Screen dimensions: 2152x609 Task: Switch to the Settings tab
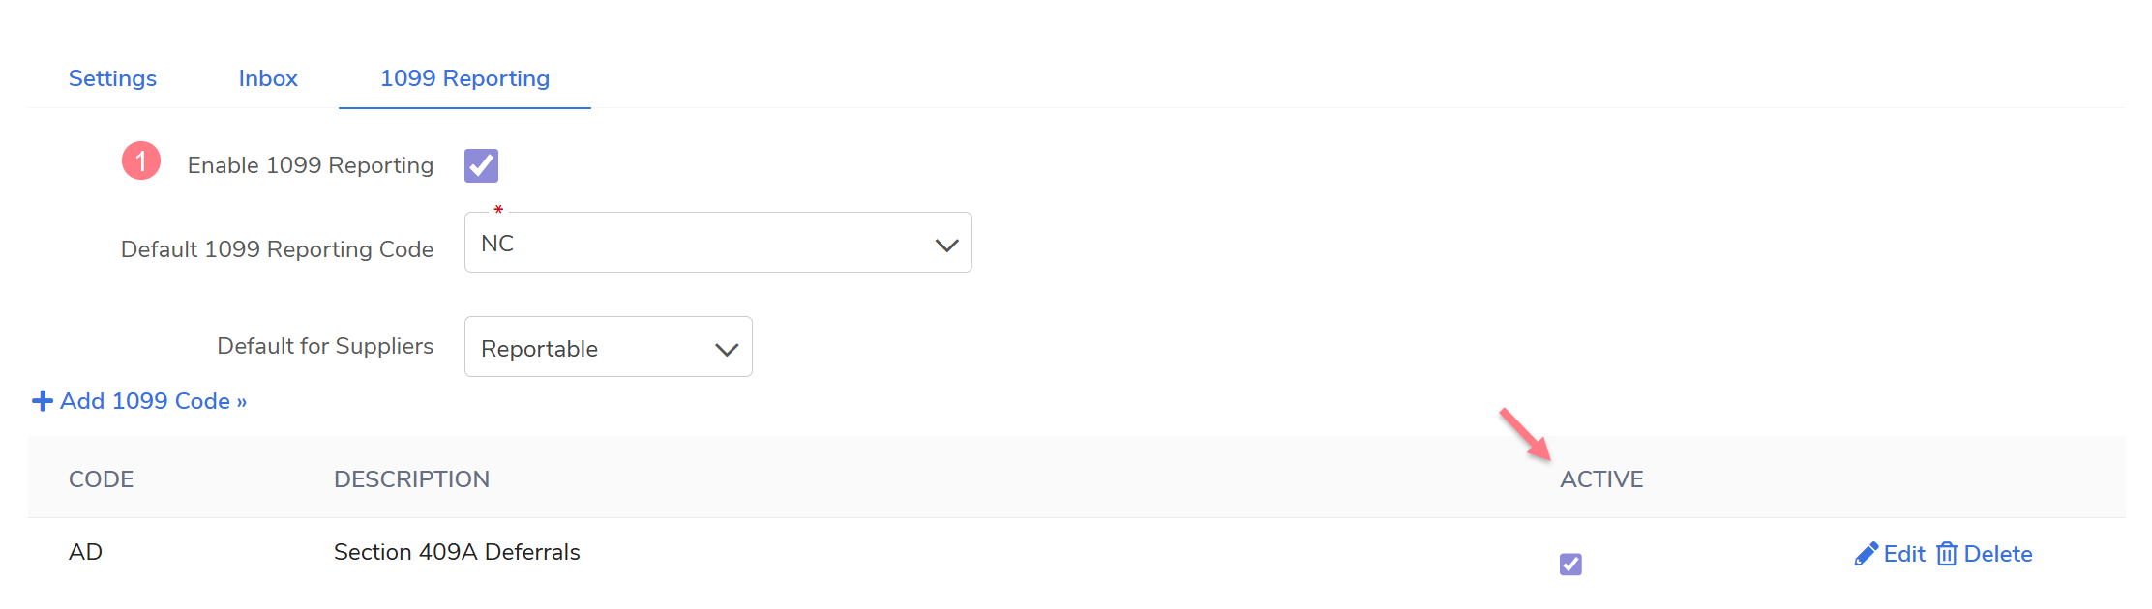112,78
